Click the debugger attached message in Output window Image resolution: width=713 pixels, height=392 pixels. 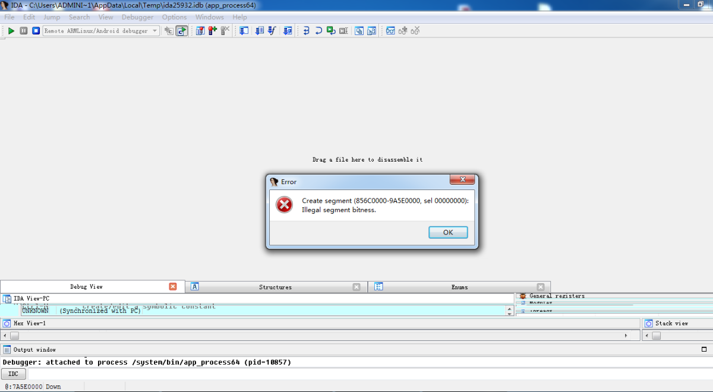pyautogui.click(x=147, y=362)
